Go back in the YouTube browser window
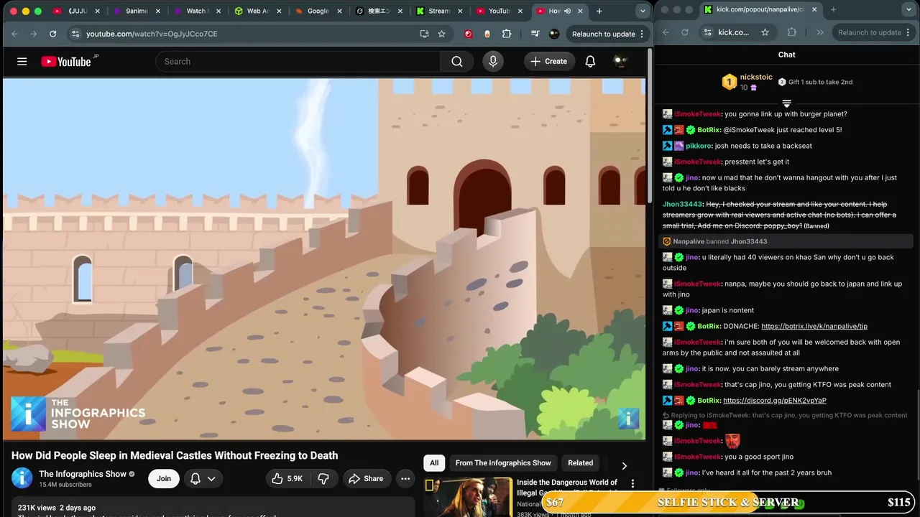Screen dimensions: 920x517 click(x=14, y=34)
